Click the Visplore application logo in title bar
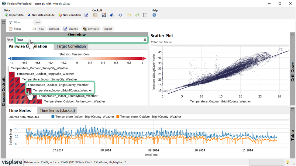The height and width of the screenshot is (166, 296). coord(4,3)
